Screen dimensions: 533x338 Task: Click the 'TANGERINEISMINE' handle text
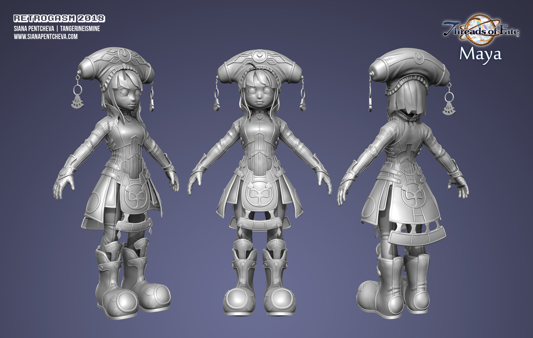[x=80, y=29]
